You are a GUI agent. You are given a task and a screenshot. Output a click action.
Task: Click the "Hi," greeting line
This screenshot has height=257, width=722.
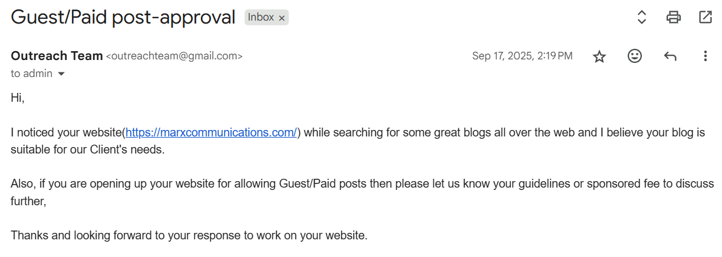point(18,98)
